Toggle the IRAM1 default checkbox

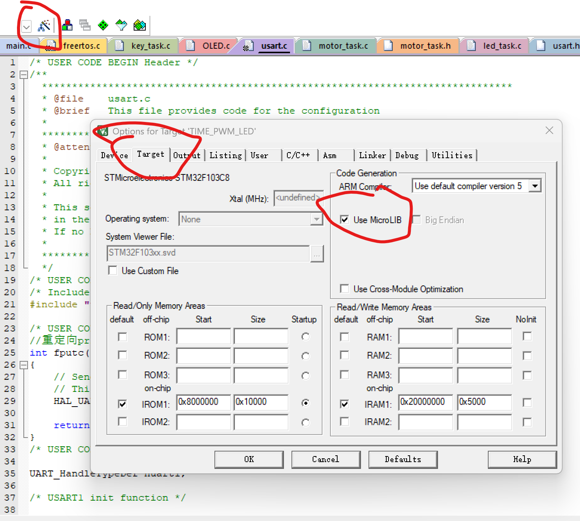[344, 404]
